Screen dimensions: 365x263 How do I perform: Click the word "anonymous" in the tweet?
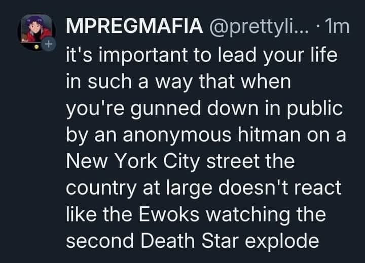pos(177,136)
